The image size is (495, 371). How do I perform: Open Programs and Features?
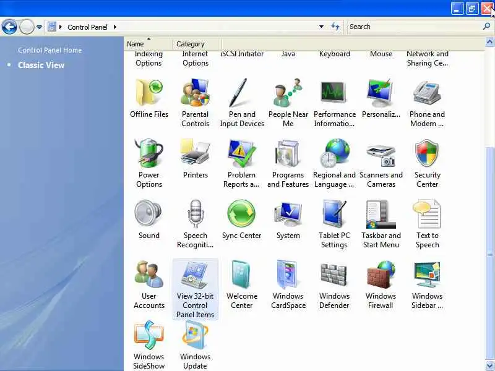[x=288, y=153]
